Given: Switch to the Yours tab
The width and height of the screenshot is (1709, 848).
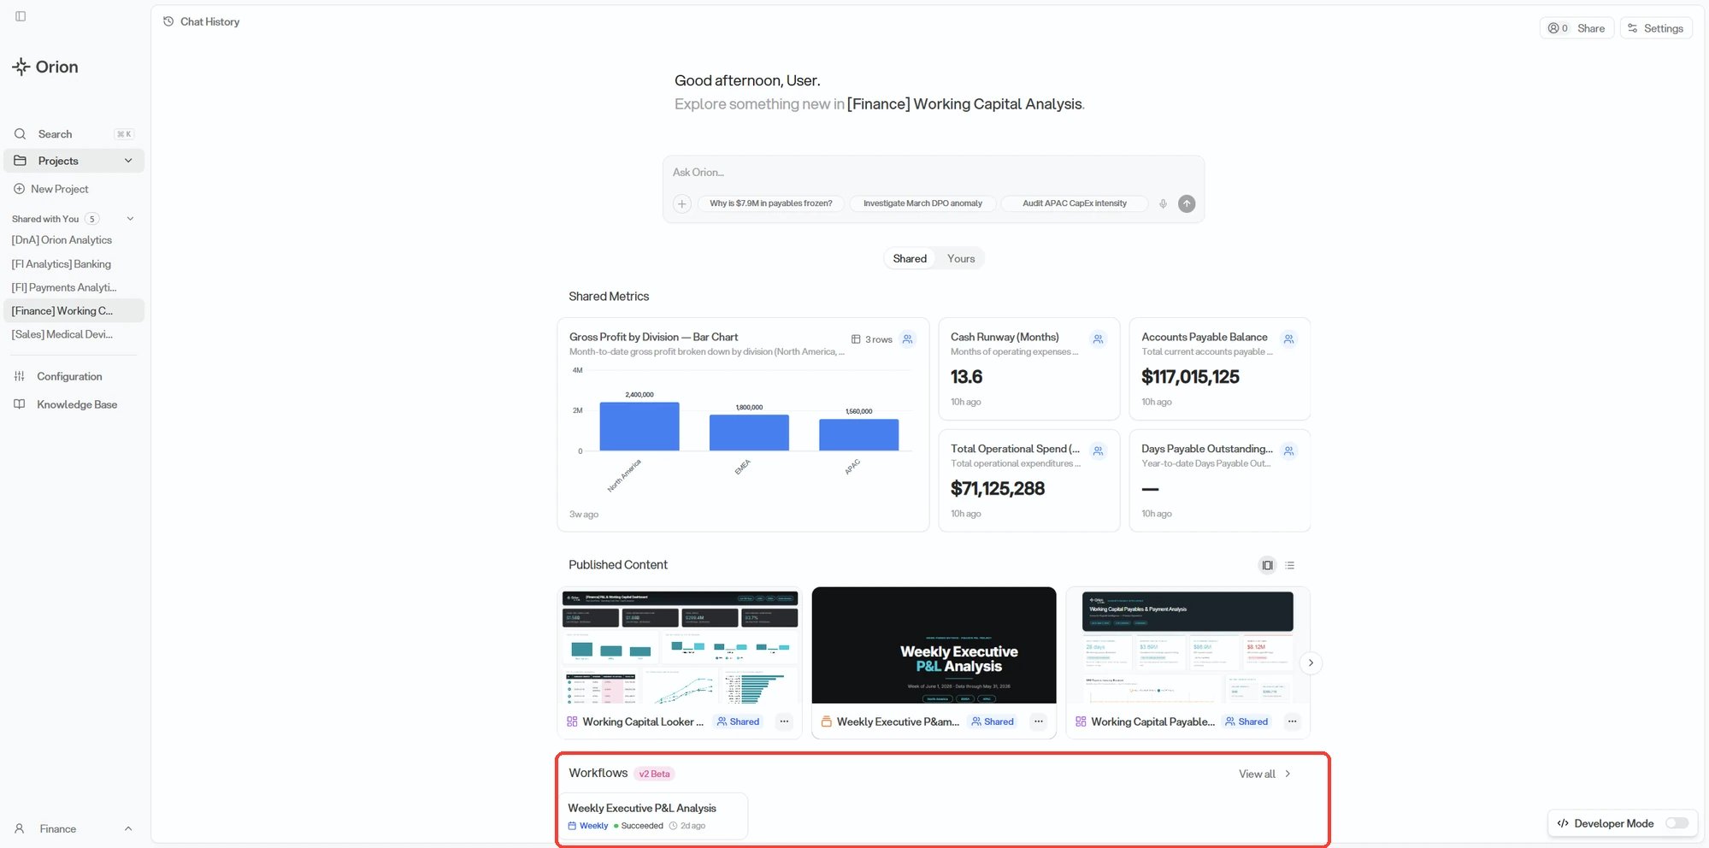Looking at the screenshot, I should pos(961,258).
